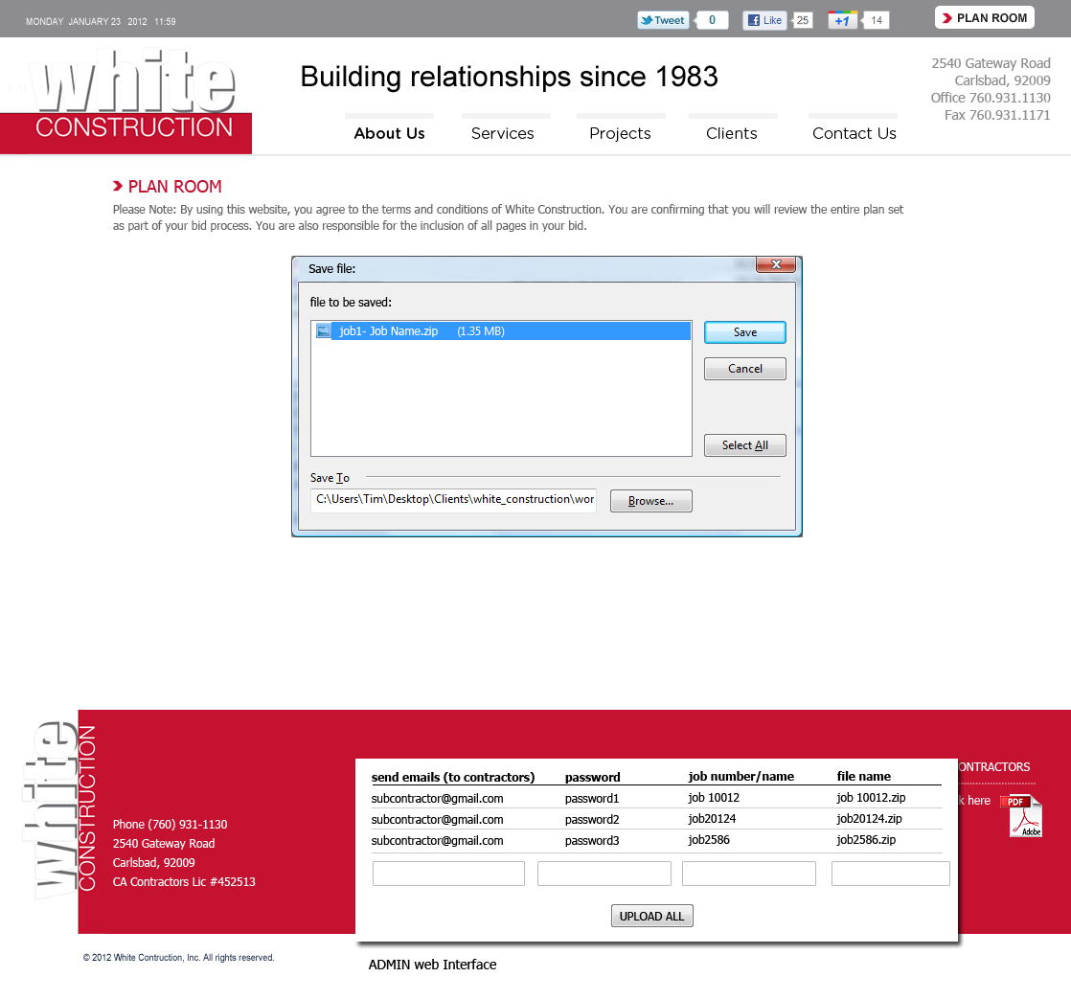Image resolution: width=1071 pixels, height=1000 pixels.
Task: Open the Clients menu
Action: click(x=732, y=133)
